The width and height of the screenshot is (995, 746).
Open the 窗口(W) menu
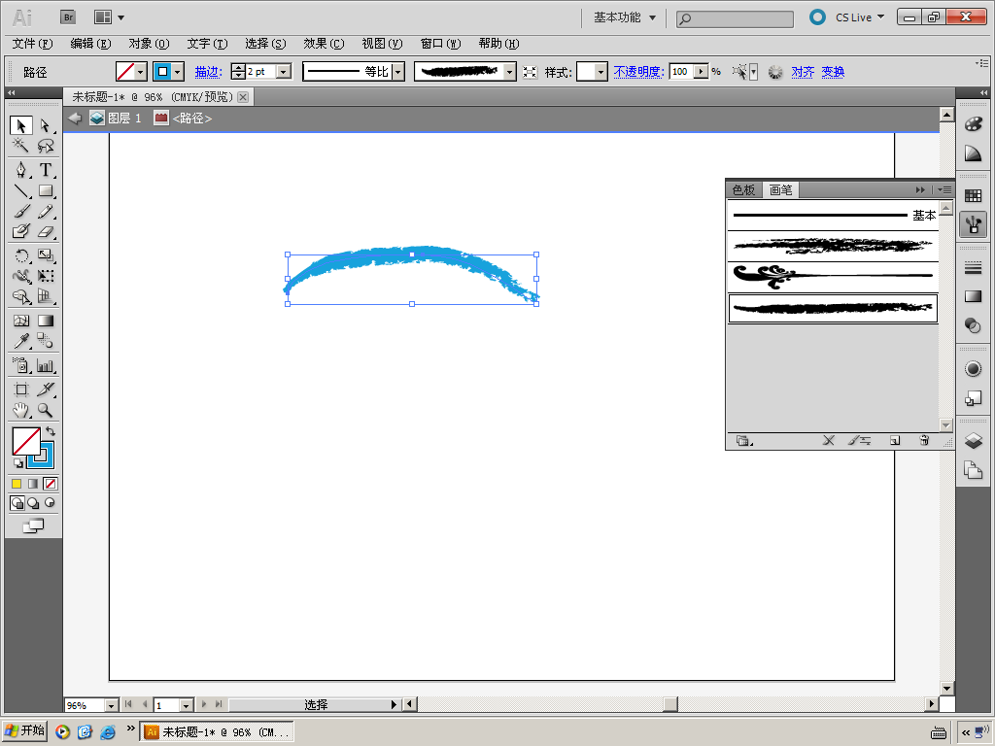(x=440, y=44)
